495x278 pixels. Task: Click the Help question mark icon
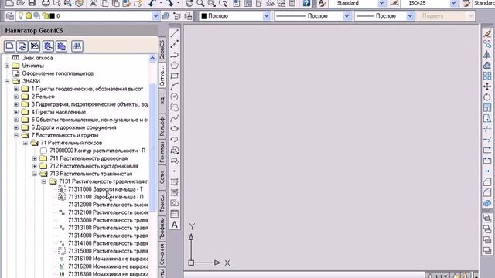point(306,3)
